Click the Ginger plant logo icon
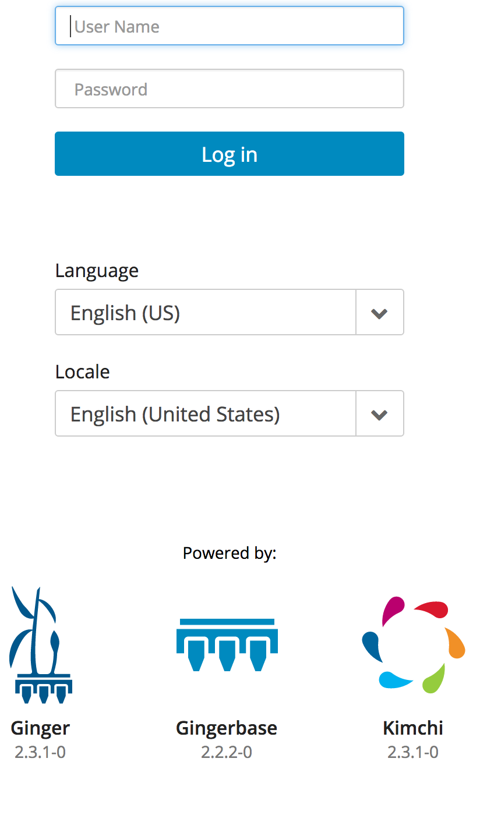Image resolution: width=487 pixels, height=815 pixels. [x=40, y=645]
